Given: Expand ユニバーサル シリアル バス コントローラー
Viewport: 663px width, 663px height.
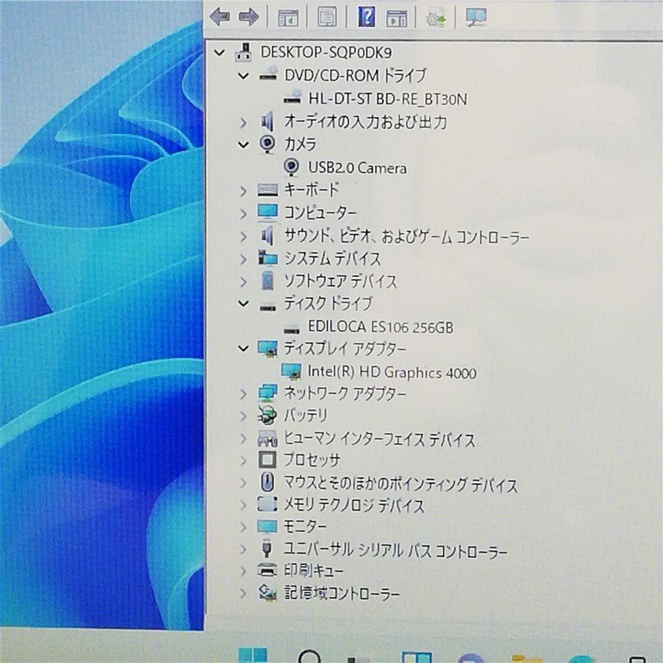Looking at the screenshot, I should click(x=243, y=549).
